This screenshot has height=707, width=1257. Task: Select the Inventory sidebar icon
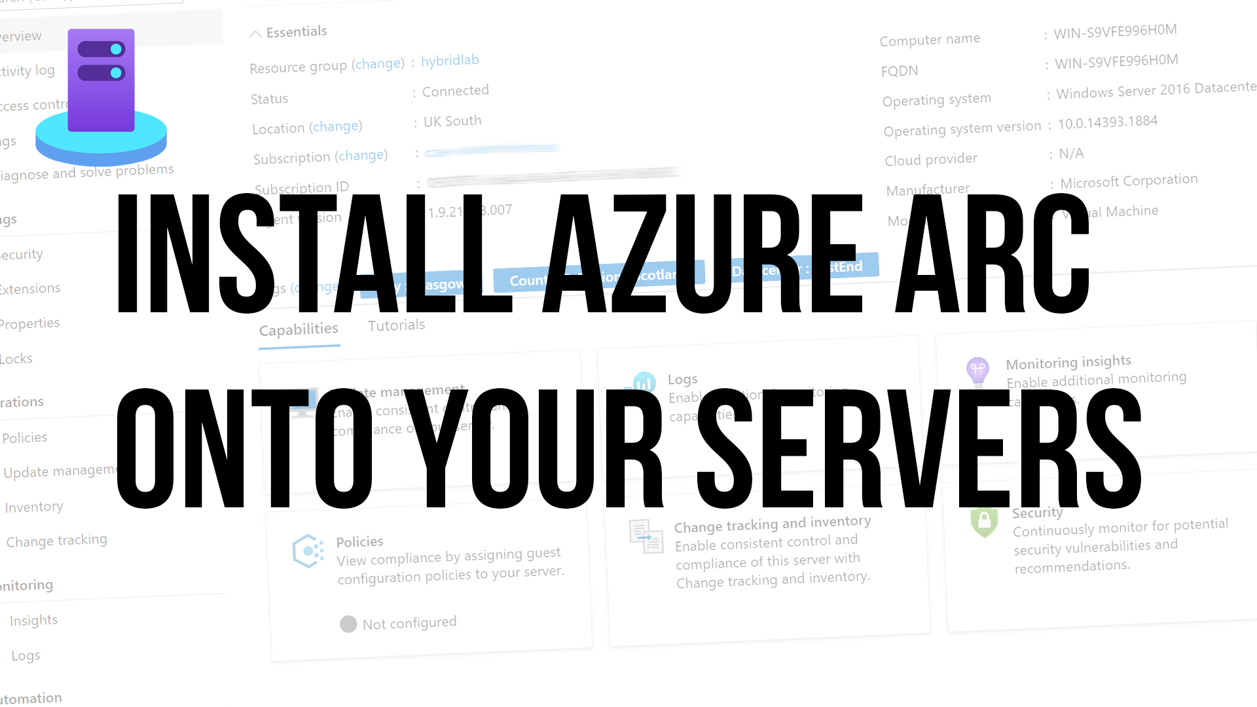point(33,506)
